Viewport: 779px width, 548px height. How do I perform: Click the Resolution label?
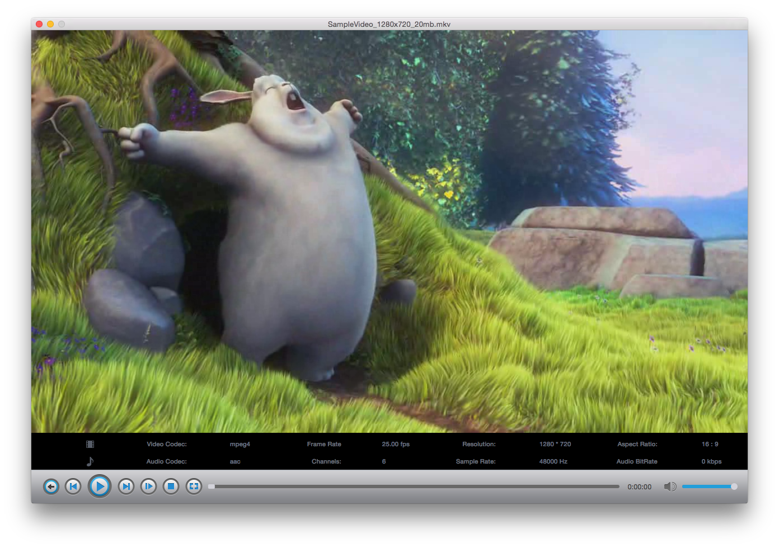(479, 444)
